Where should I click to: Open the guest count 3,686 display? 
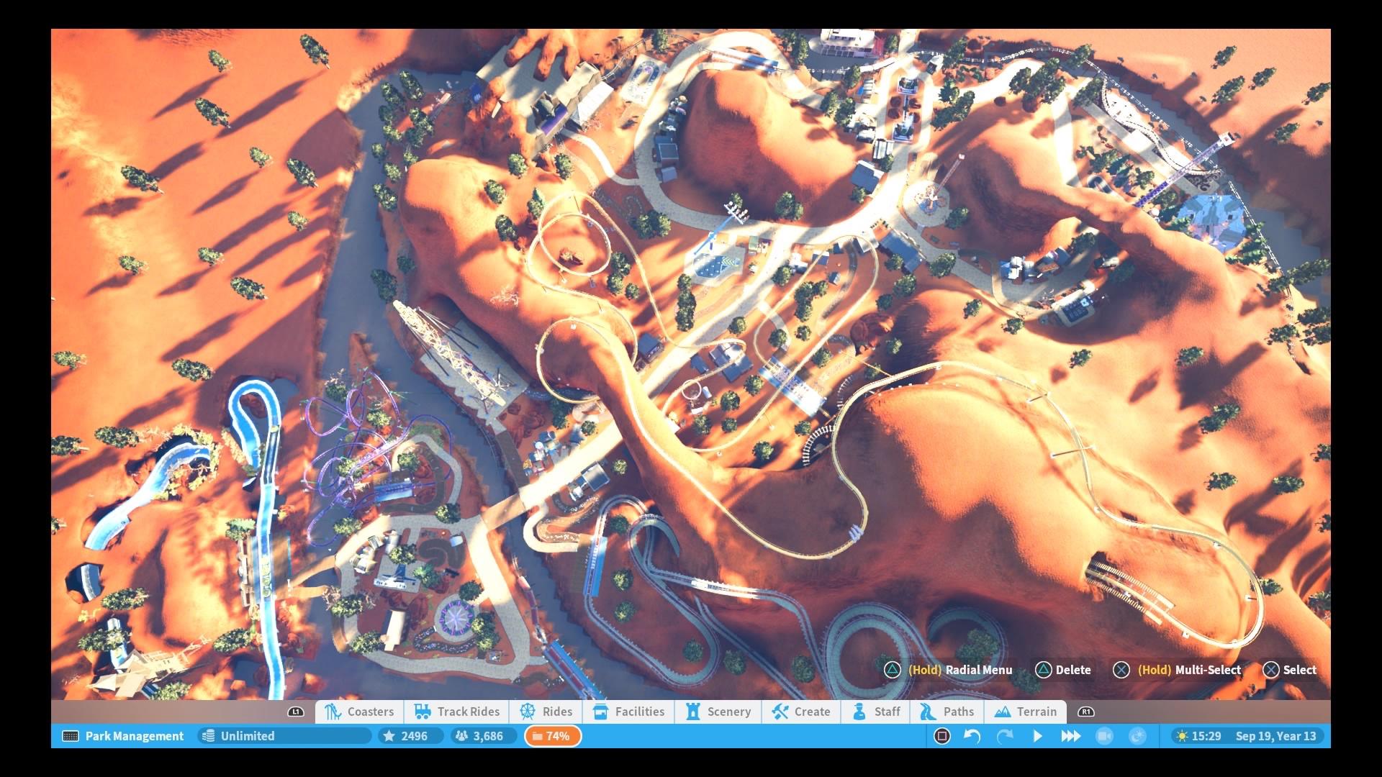click(x=484, y=736)
